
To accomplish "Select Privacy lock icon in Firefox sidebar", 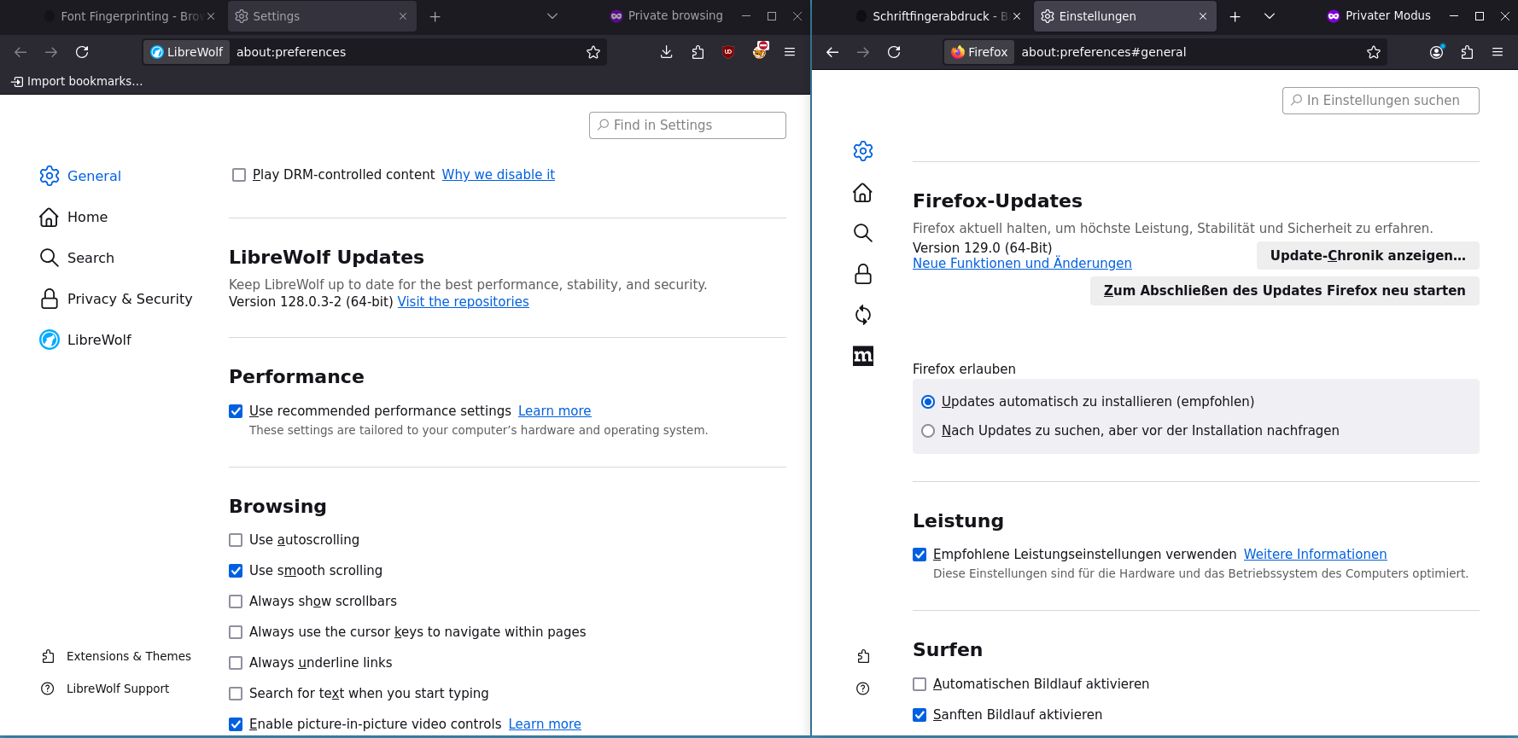I will 863,274.
